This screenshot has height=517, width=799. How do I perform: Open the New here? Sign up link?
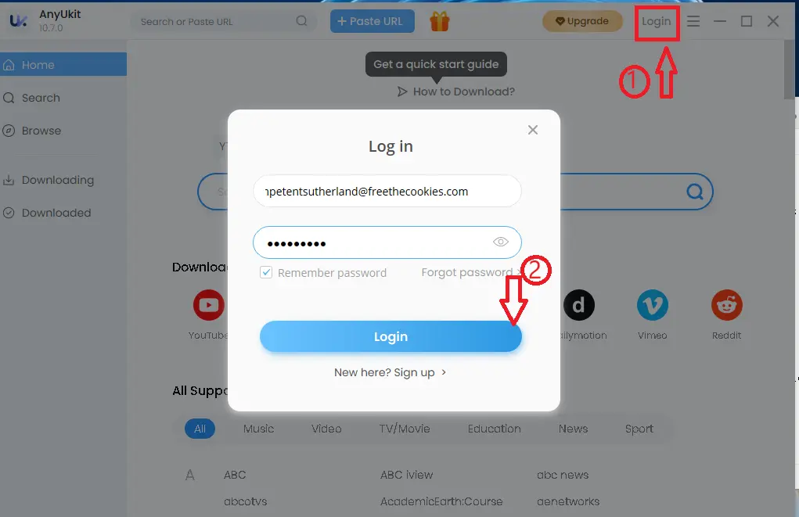tap(391, 372)
